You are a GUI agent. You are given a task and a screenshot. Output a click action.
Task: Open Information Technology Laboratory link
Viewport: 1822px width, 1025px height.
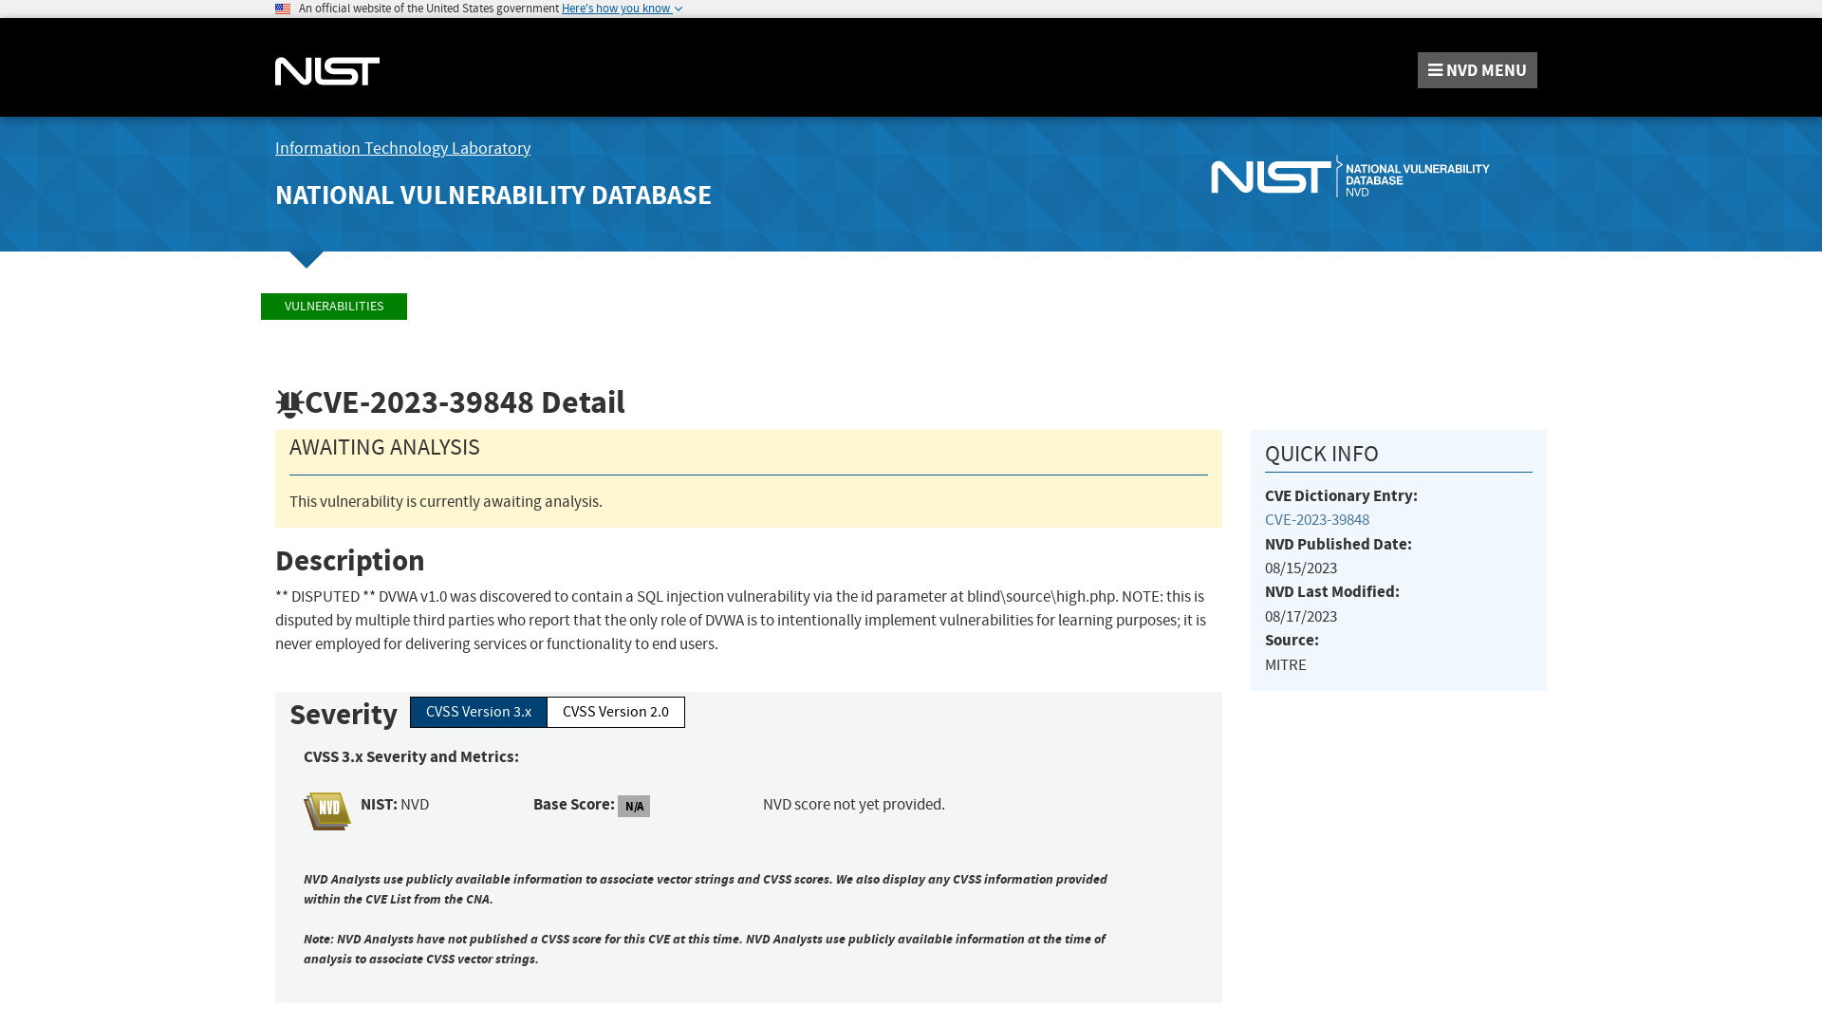pyautogui.click(x=402, y=148)
